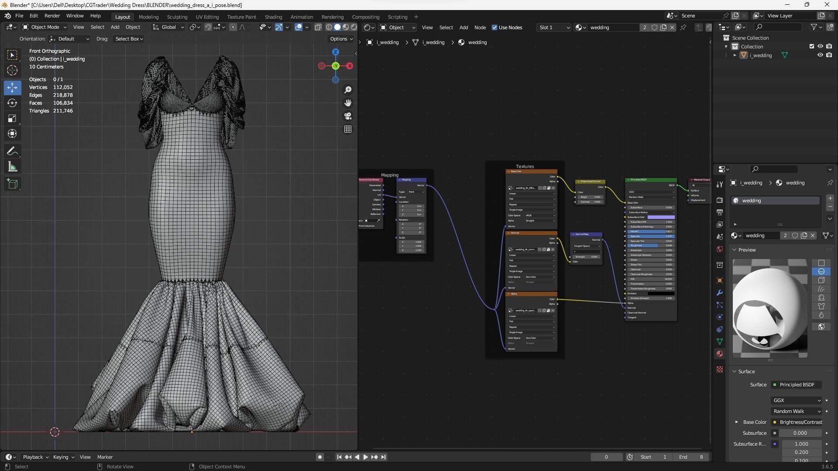Open the Object Mode dropdown
838x471 pixels.
pos(45,27)
